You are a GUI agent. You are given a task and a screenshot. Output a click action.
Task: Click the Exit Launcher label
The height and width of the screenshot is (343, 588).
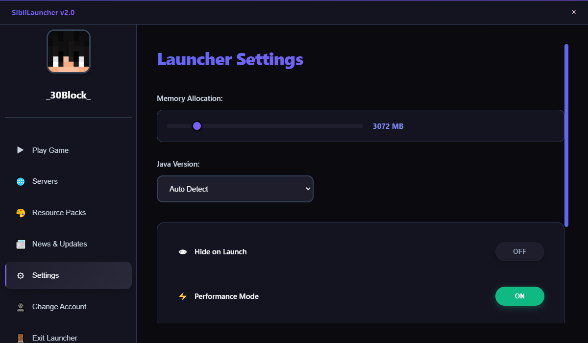pyautogui.click(x=55, y=338)
